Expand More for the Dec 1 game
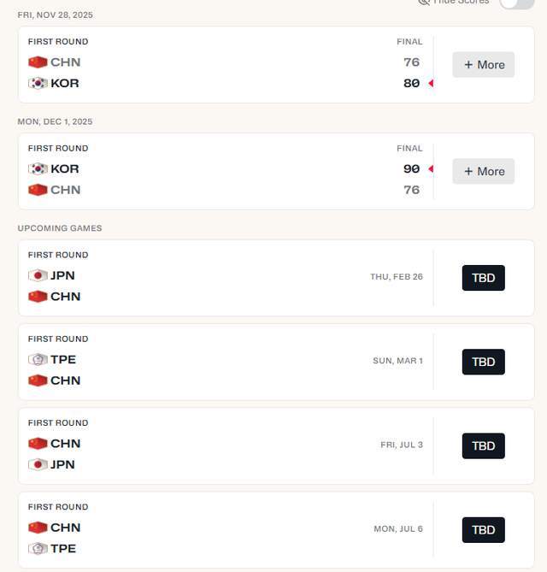The height and width of the screenshot is (572, 547). 483,171
